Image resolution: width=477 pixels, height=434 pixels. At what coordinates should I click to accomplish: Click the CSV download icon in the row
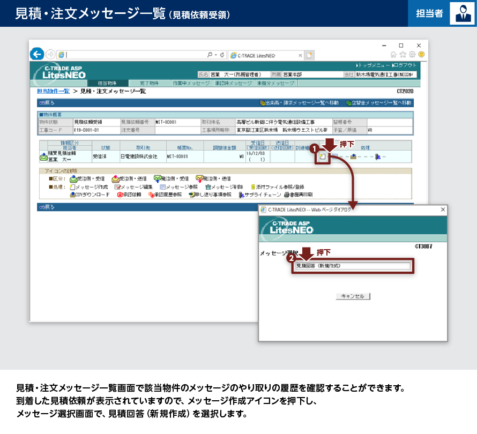click(354, 157)
